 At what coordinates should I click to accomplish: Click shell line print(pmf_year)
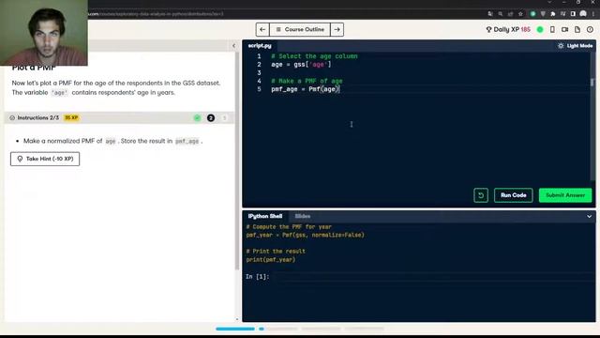click(271, 260)
